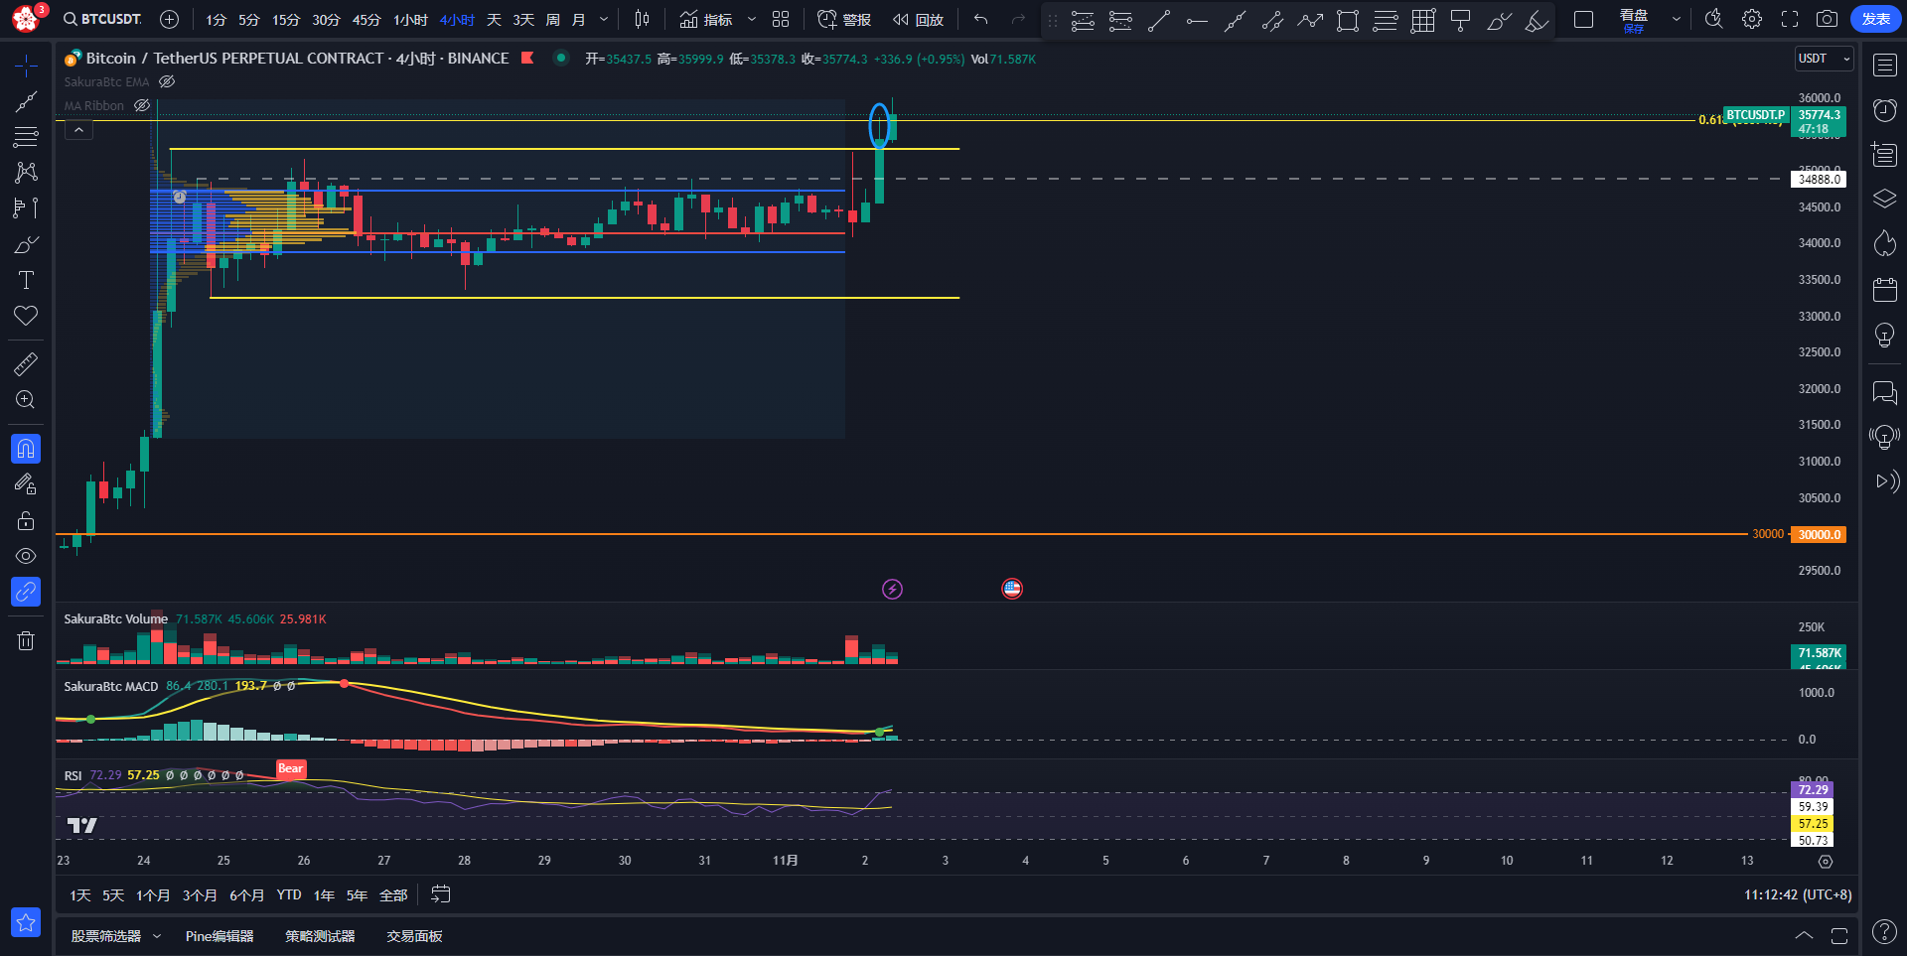The height and width of the screenshot is (956, 1907).
Task: Expand the indicator favorites dropdown arrow
Action: 752,20
